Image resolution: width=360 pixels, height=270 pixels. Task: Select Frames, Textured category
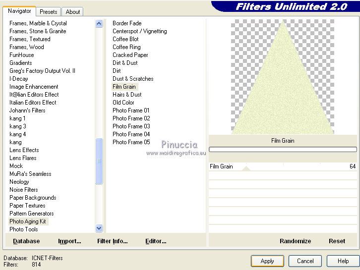pyautogui.click(x=30, y=39)
